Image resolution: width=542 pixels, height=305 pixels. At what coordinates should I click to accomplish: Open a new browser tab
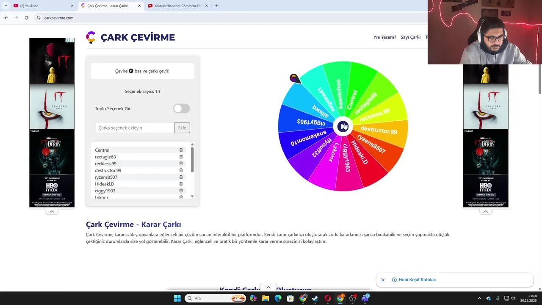[217, 6]
